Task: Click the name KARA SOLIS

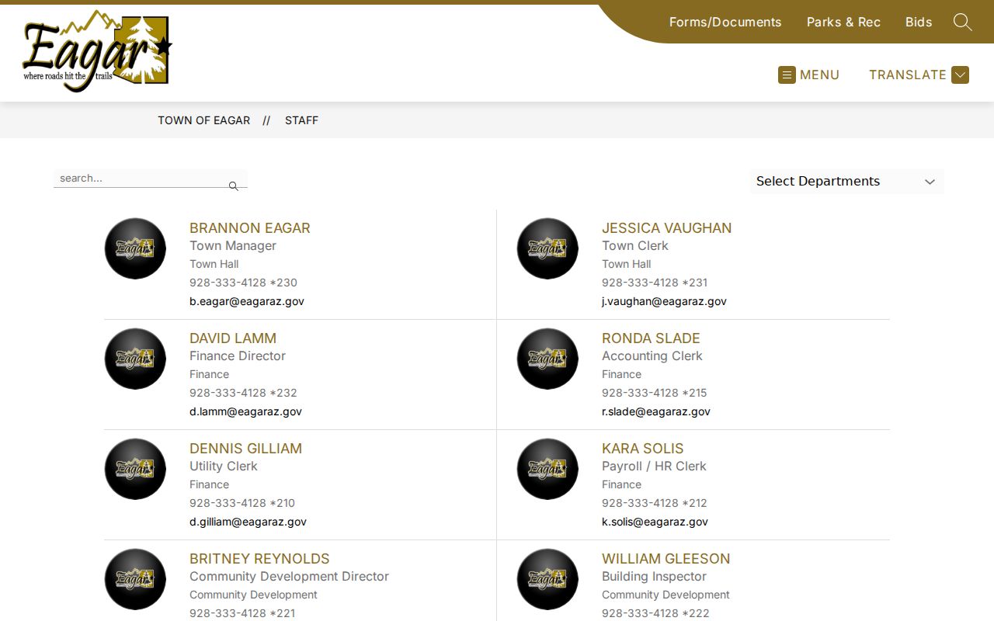Action: click(643, 448)
